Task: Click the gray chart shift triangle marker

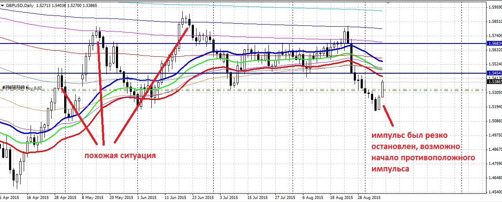Action: [389, 3]
